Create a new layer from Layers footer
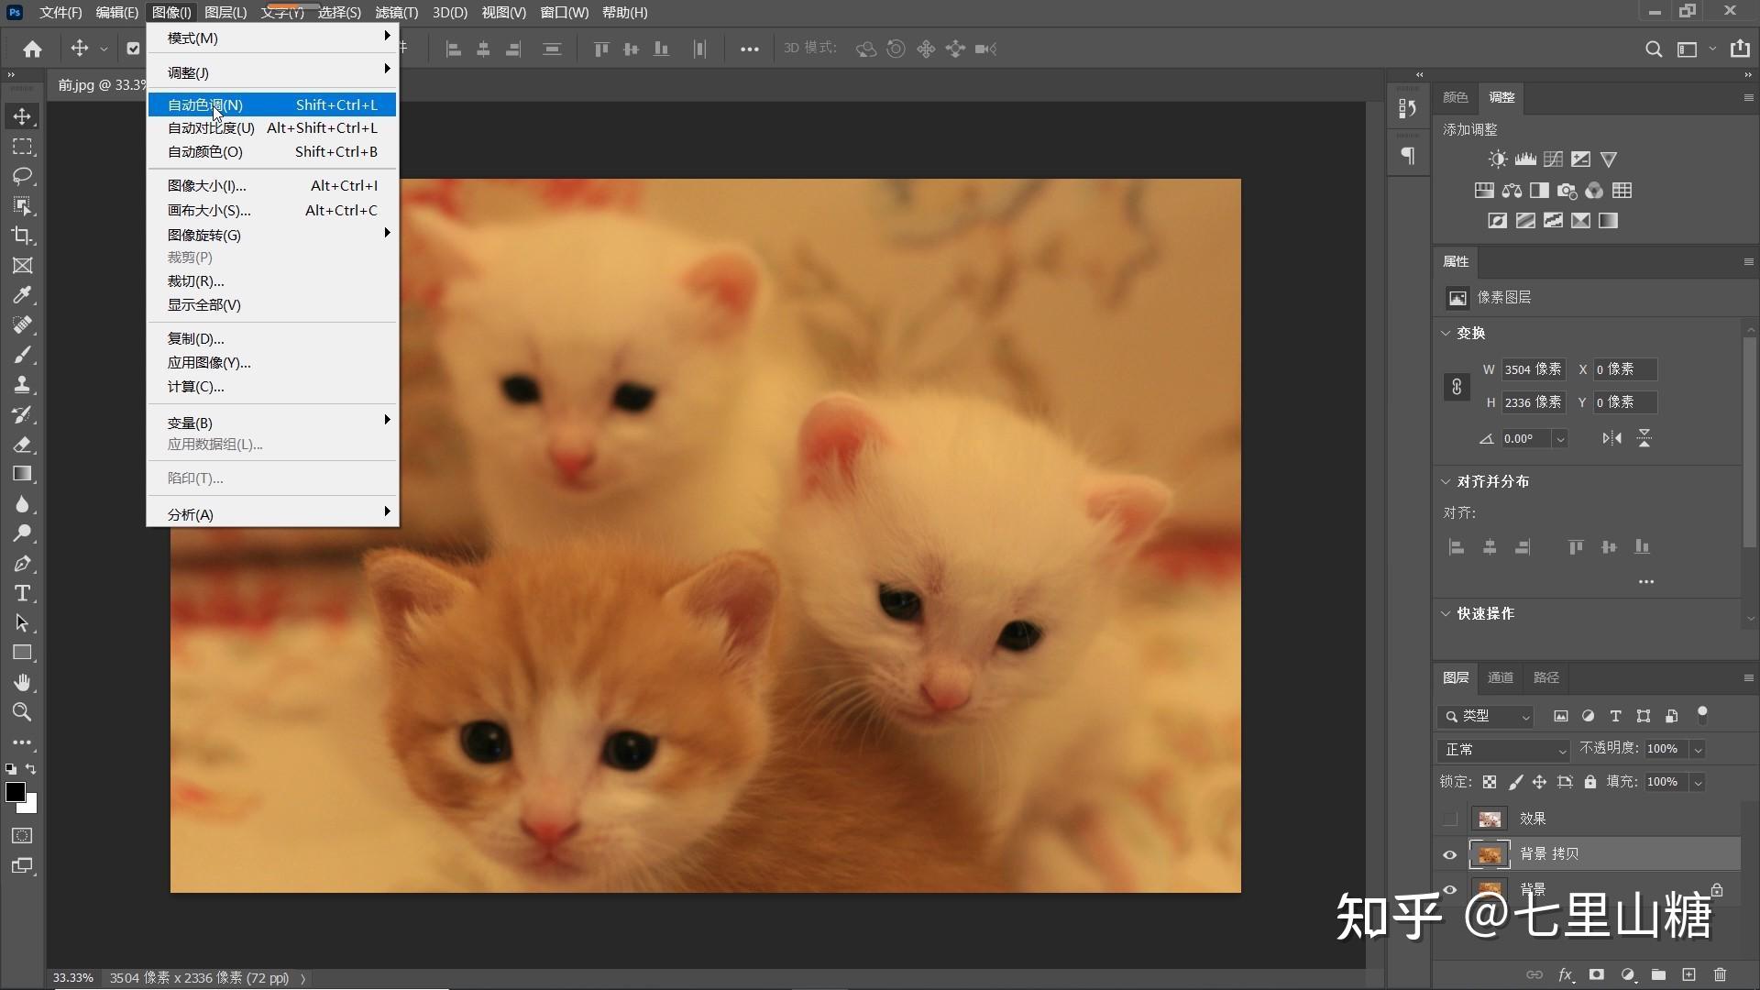Image resolution: width=1760 pixels, height=990 pixels. pyautogui.click(x=1688, y=974)
